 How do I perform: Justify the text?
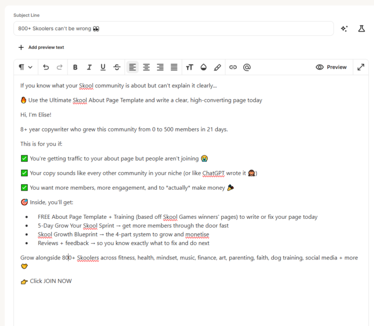(x=174, y=68)
